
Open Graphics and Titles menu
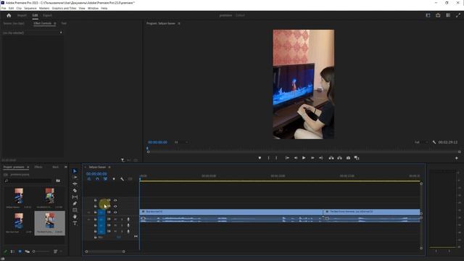pos(64,8)
